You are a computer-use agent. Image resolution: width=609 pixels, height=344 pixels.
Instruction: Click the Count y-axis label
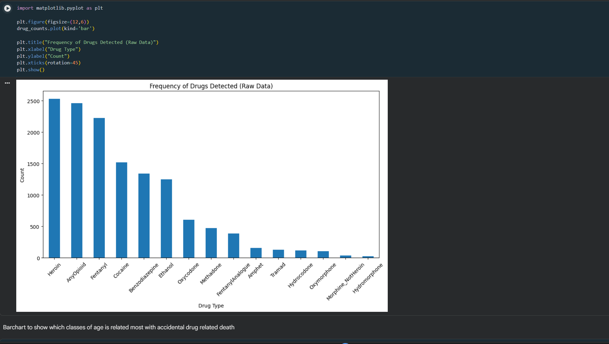pos(22,175)
